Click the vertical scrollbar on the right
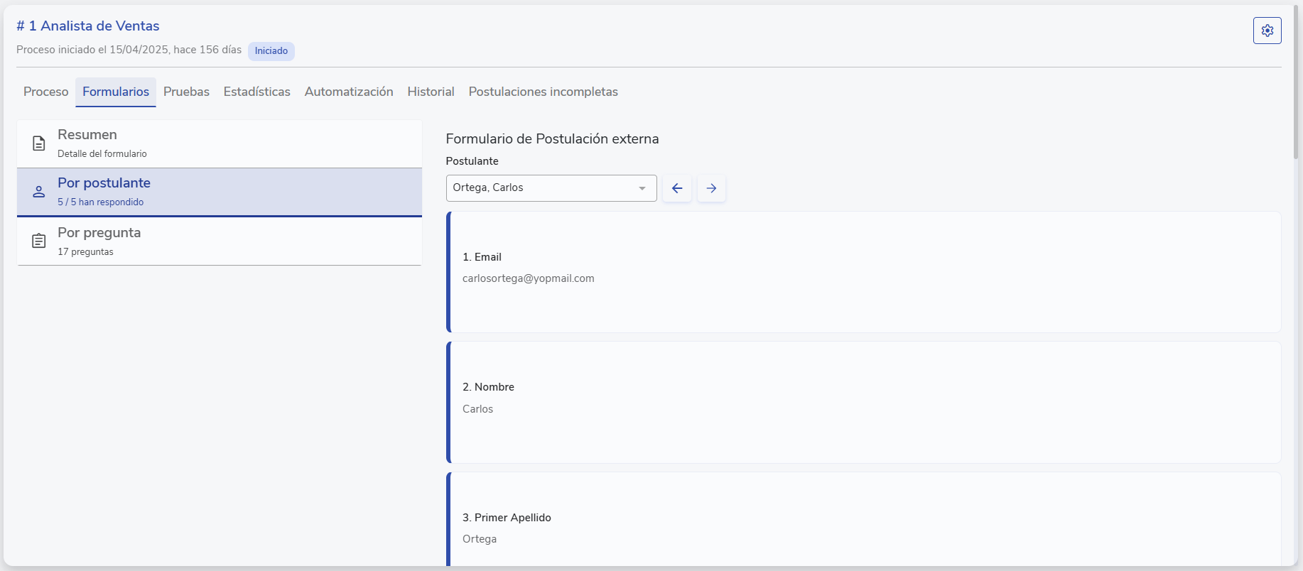Image resolution: width=1303 pixels, height=571 pixels. [1295, 85]
